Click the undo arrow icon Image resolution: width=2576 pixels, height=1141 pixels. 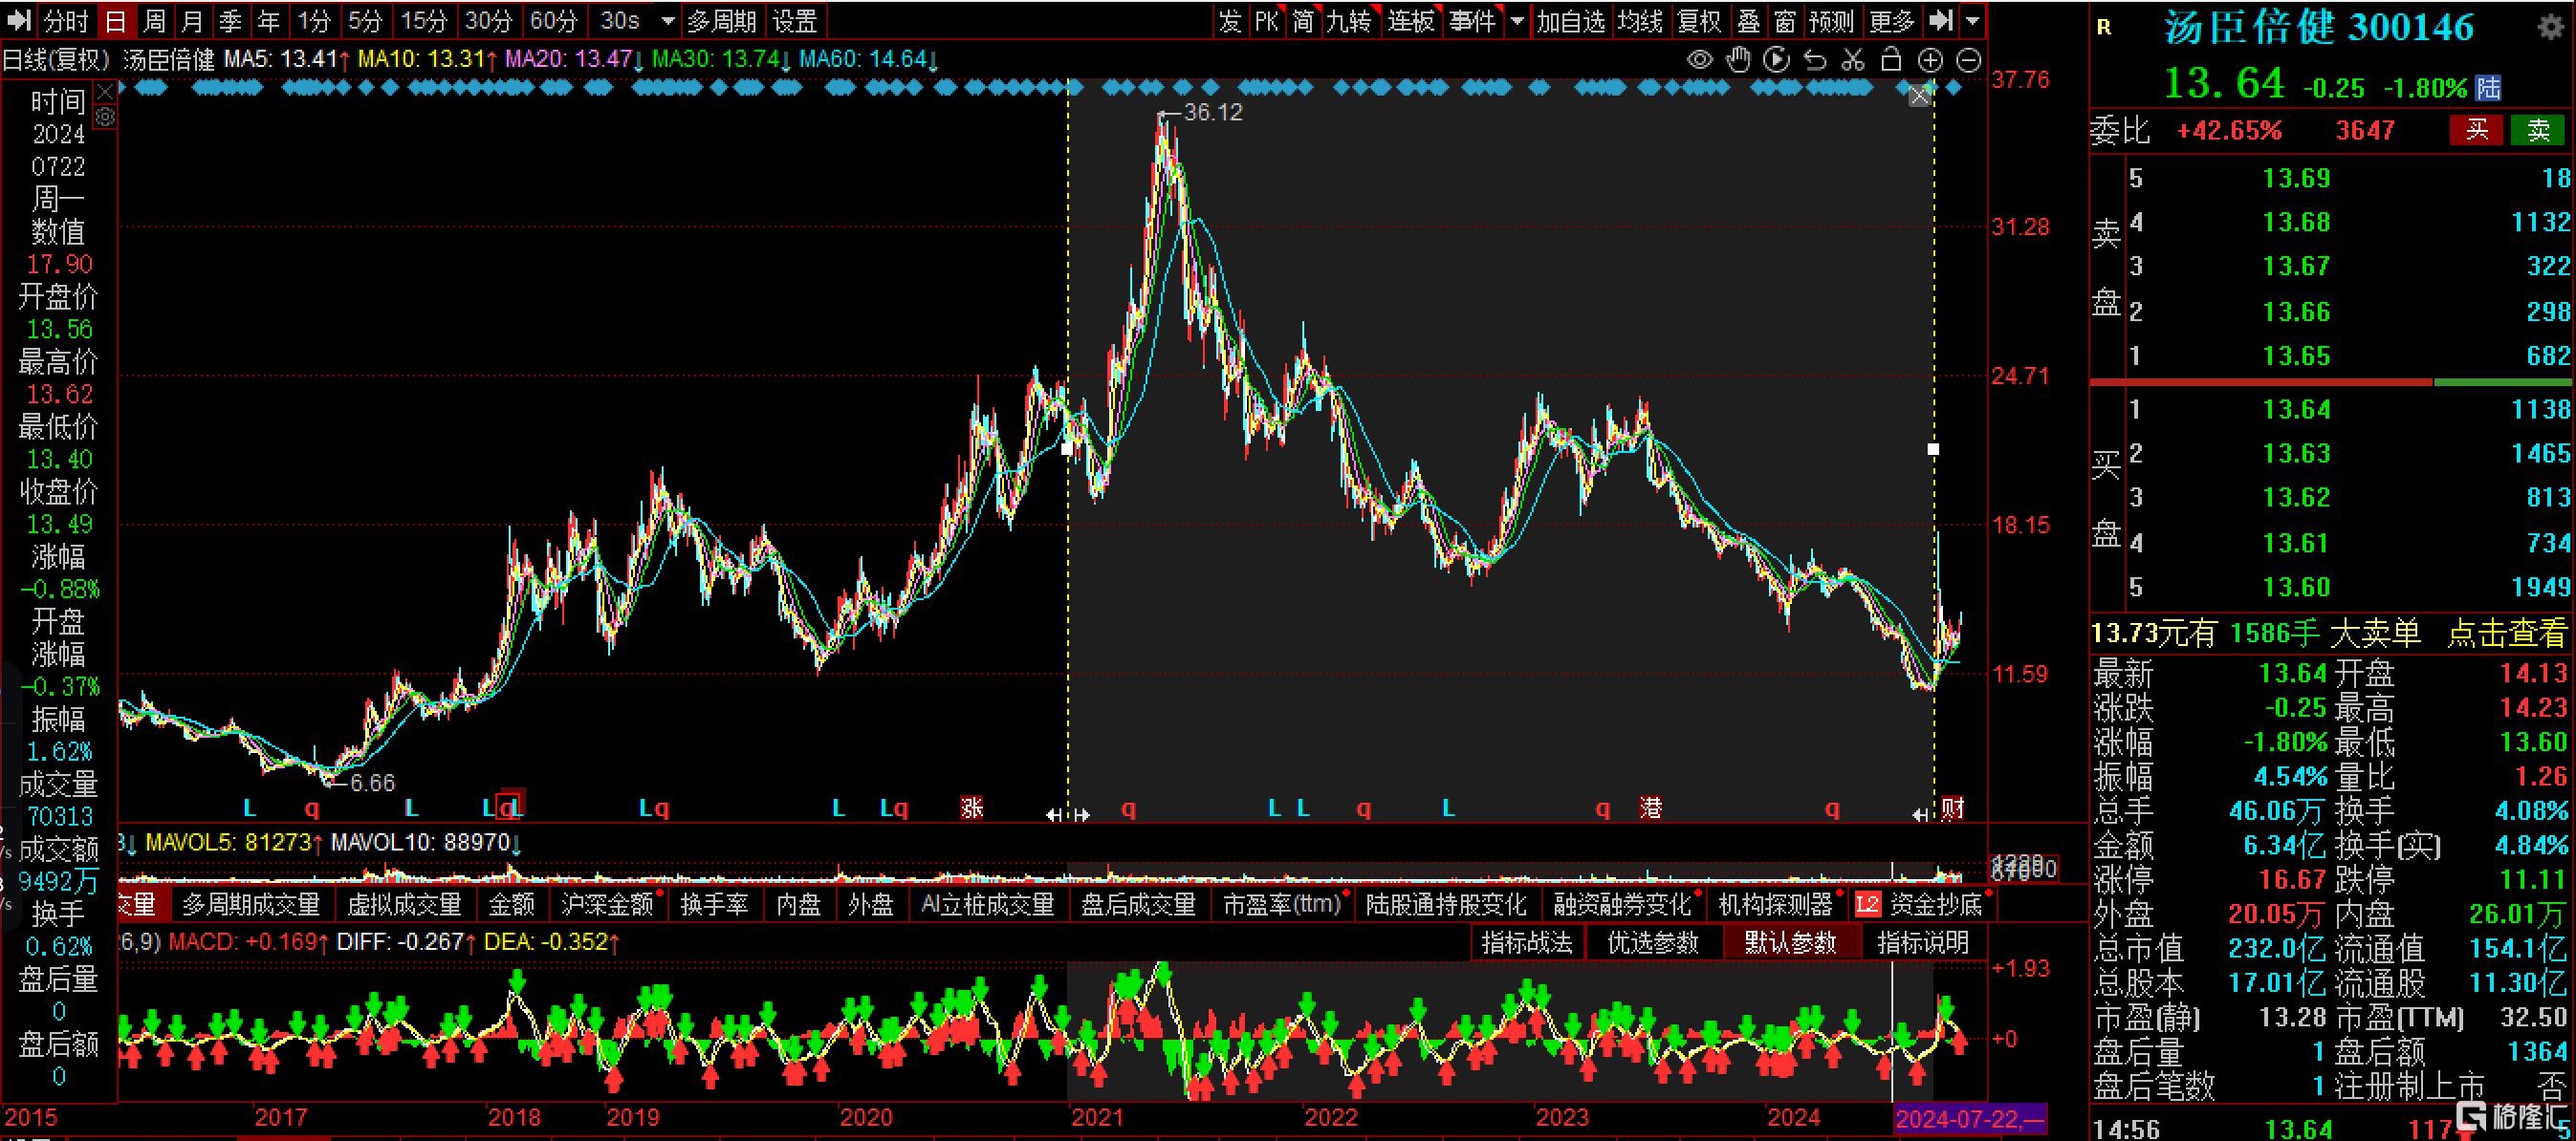pyautogui.click(x=1814, y=60)
